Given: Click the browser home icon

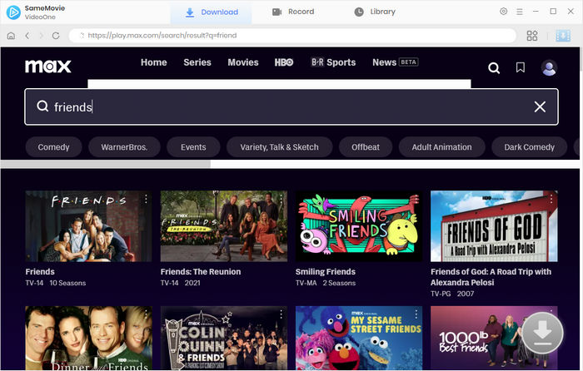Looking at the screenshot, I should point(11,36).
